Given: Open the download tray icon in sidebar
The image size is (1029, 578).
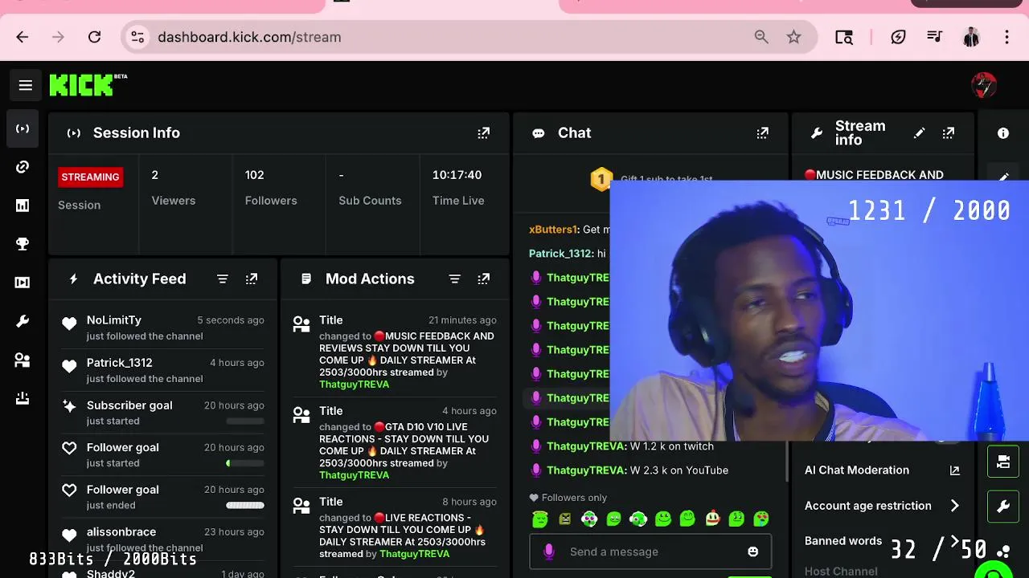Looking at the screenshot, I should pos(23,398).
